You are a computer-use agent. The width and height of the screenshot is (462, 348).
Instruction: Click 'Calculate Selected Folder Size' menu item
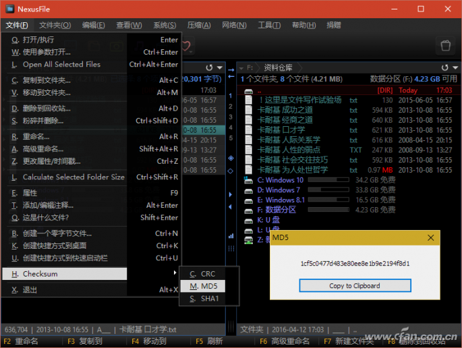(x=73, y=177)
